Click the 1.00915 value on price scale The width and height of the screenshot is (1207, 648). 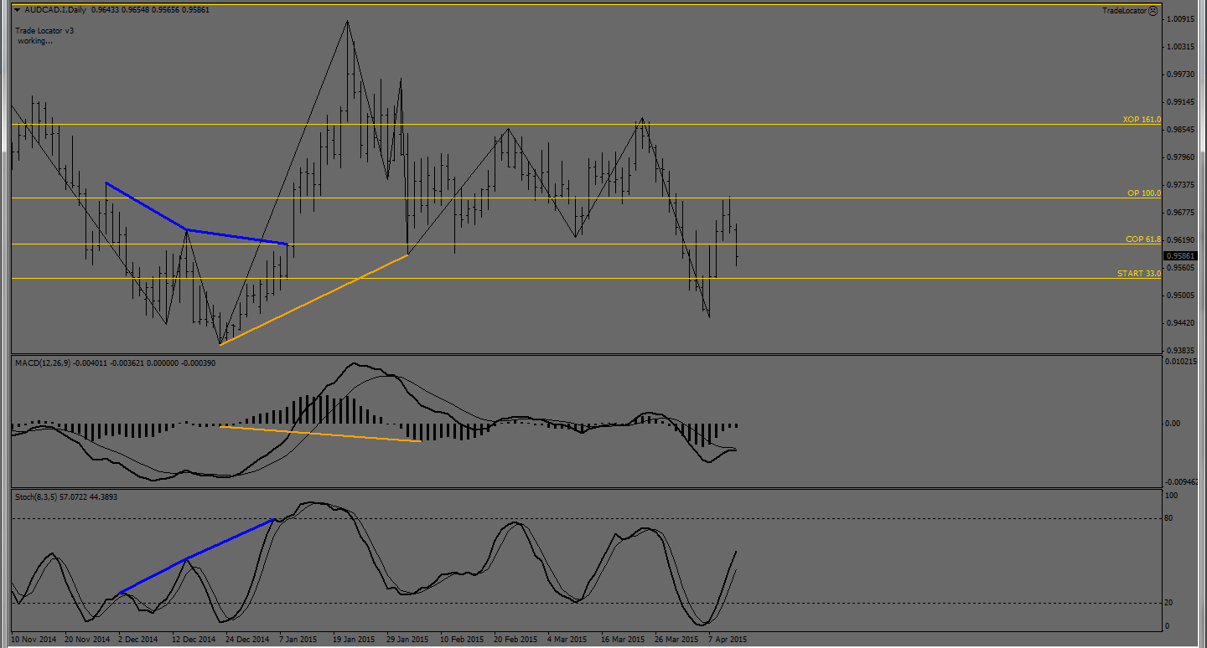1183,18
